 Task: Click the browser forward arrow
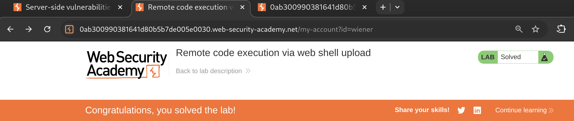(29, 29)
